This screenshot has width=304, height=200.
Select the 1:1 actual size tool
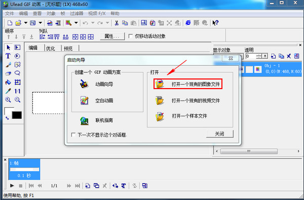point(17,91)
